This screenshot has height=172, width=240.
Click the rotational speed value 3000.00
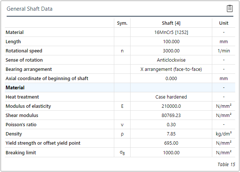(x=171, y=51)
